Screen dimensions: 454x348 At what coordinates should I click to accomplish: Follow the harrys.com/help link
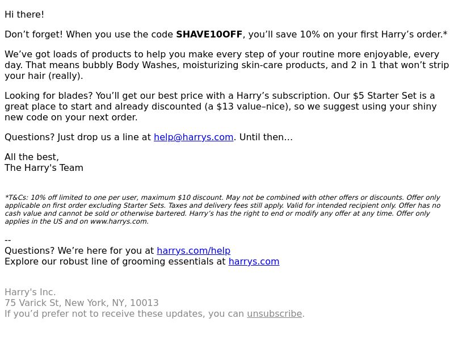coord(194,251)
